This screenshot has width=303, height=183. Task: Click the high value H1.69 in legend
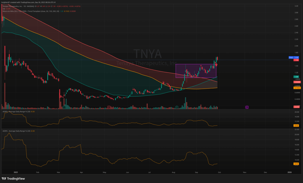click(x=43, y=7)
